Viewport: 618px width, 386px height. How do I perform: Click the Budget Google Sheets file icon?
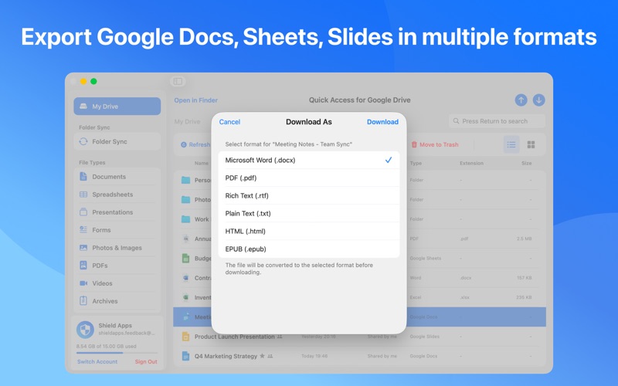pos(185,259)
